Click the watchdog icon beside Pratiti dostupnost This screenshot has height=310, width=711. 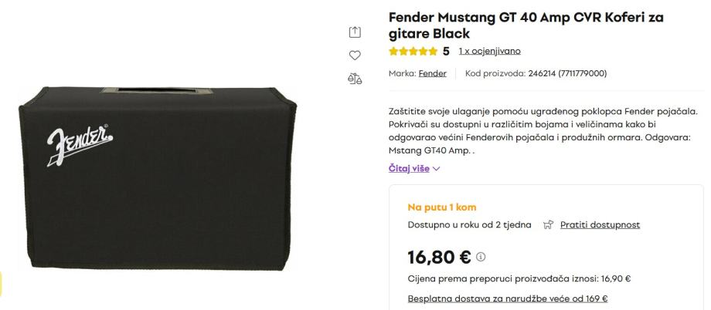[x=549, y=224]
